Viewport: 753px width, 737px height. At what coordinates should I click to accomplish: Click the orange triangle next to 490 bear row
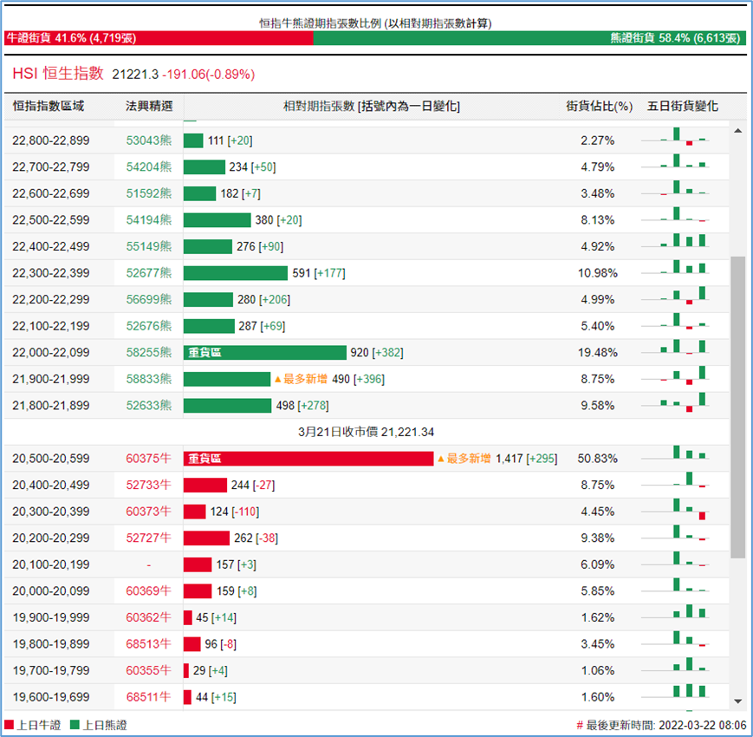click(x=277, y=379)
